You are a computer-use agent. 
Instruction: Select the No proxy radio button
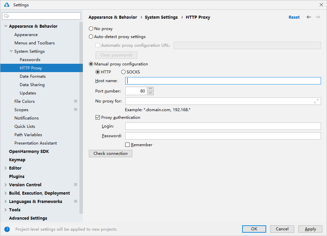coord(91,29)
